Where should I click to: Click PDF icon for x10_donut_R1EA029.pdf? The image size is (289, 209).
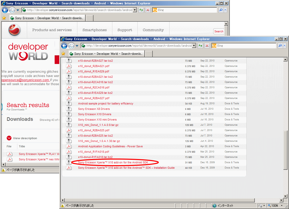pos(69,71)
